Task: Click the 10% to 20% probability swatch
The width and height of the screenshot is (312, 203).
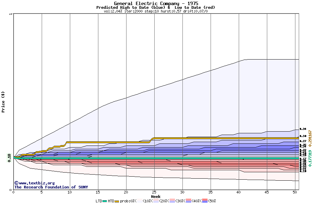Action: click(156, 201)
